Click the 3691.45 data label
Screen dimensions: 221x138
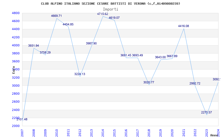126,55
